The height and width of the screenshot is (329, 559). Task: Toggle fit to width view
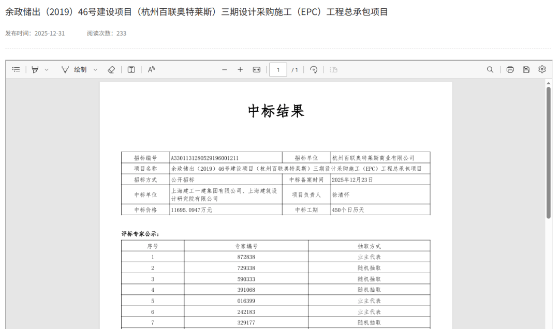(256, 70)
